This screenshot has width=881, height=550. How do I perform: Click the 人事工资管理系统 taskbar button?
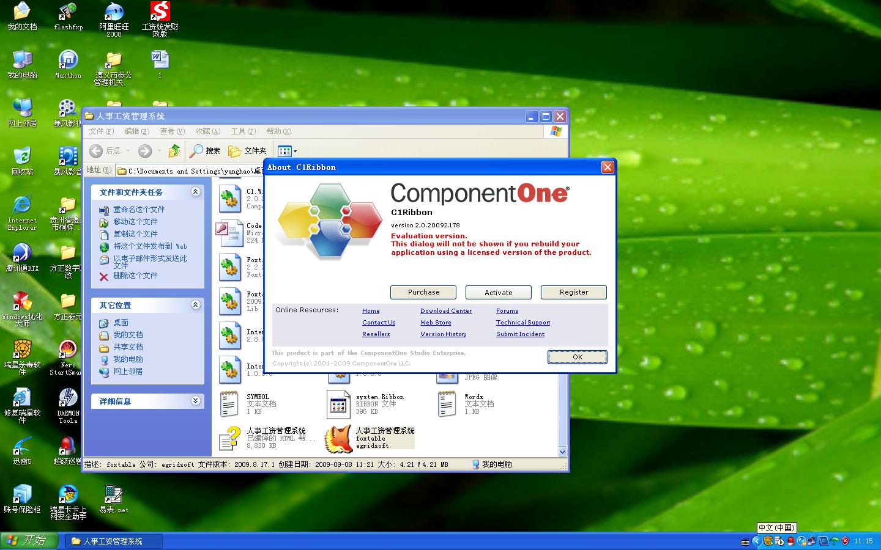(113, 541)
